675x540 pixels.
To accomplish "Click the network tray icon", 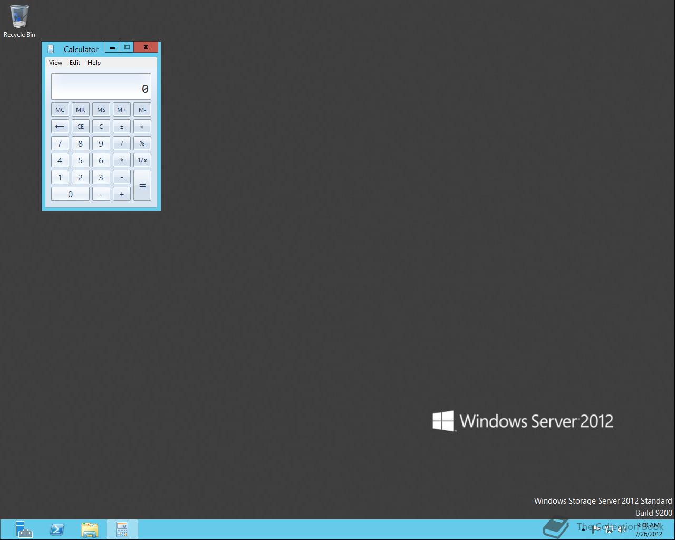I will (609, 529).
